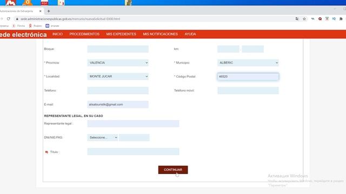346x194 pixels.
Task: Click the translate page icon in the address bar
Action: point(297,19)
